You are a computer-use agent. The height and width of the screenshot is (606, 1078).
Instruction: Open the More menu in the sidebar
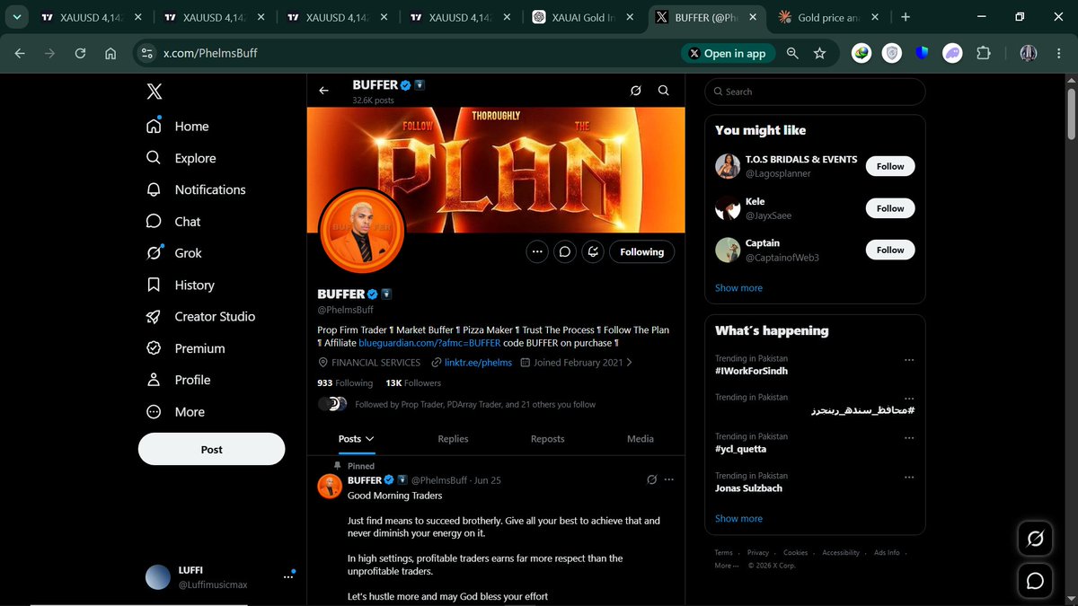[x=176, y=412]
